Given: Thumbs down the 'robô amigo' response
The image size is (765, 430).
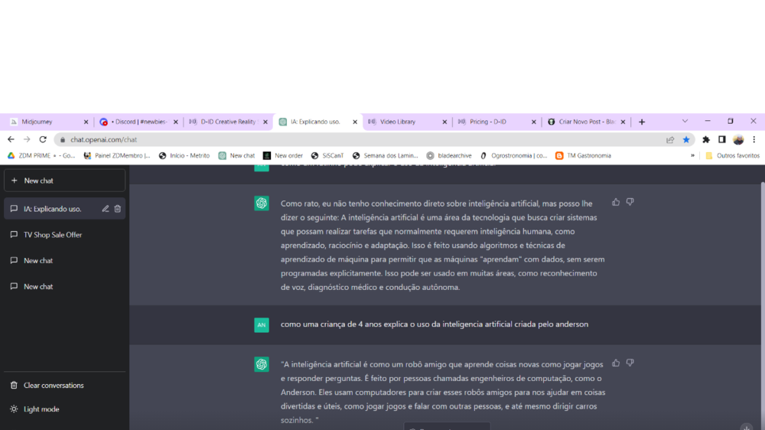Looking at the screenshot, I should click(630, 363).
